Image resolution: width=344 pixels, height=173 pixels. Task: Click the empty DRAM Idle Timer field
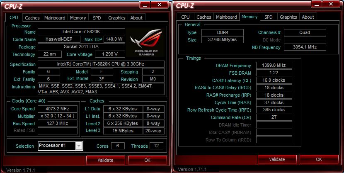tap(274, 125)
